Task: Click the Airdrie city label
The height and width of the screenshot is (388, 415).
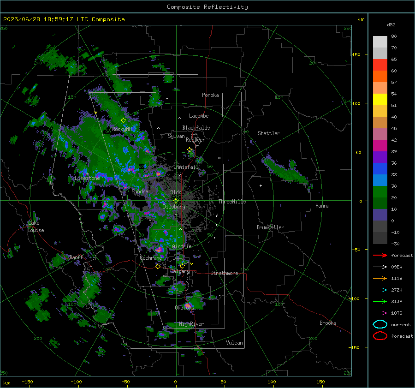Action: pyautogui.click(x=182, y=246)
